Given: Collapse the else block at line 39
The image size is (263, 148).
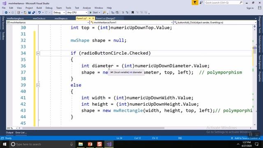Looking at the screenshot, I should (x=38, y=85).
